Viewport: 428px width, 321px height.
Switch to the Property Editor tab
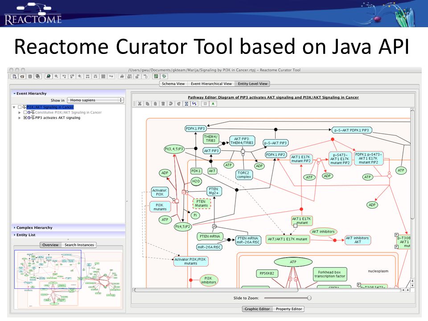[x=289, y=309]
